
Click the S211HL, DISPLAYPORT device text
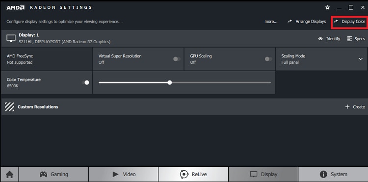[65, 42]
